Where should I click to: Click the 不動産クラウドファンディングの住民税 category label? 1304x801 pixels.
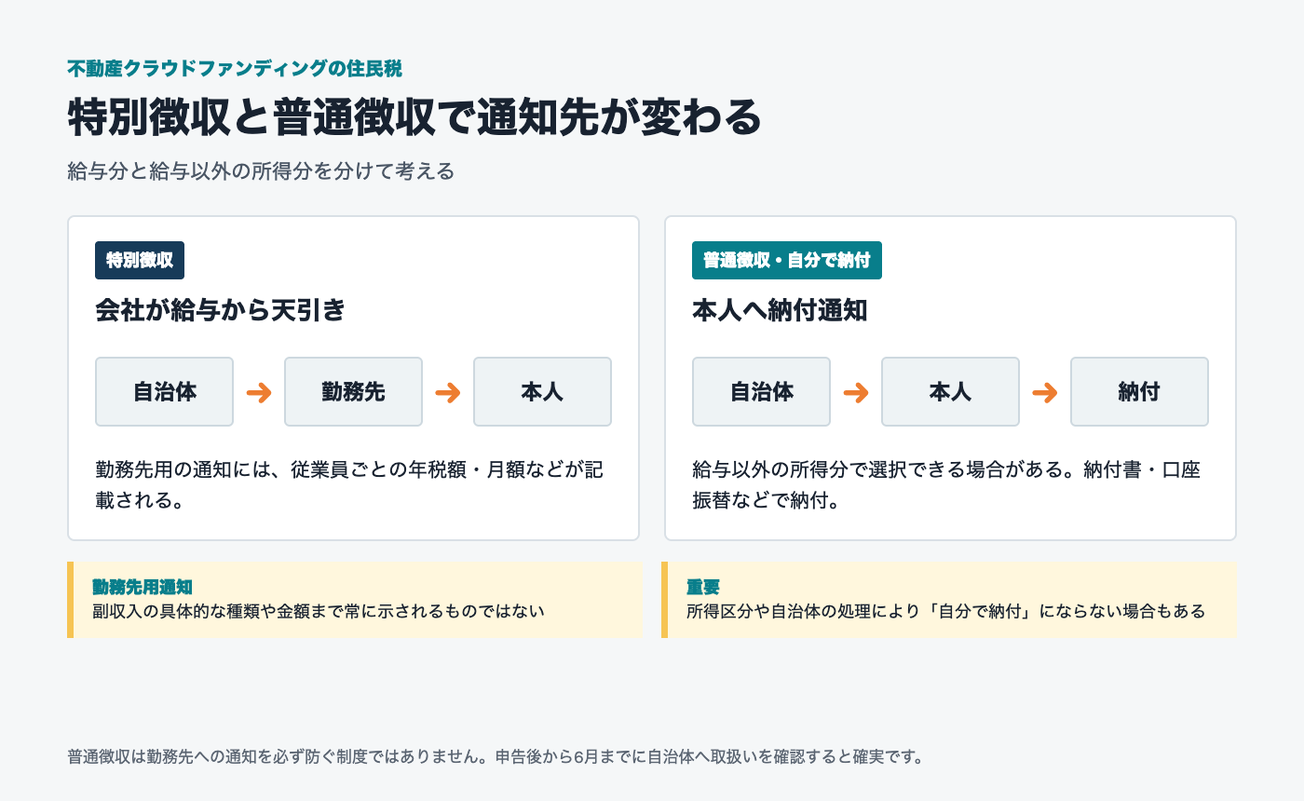click(x=235, y=68)
